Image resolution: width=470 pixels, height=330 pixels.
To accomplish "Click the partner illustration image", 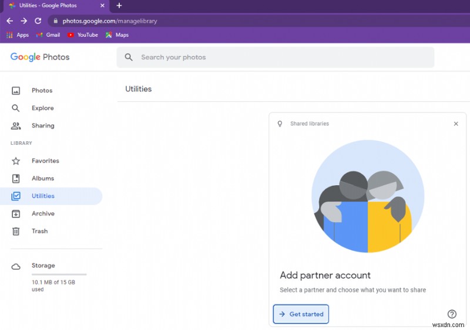I will click(368, 196).
